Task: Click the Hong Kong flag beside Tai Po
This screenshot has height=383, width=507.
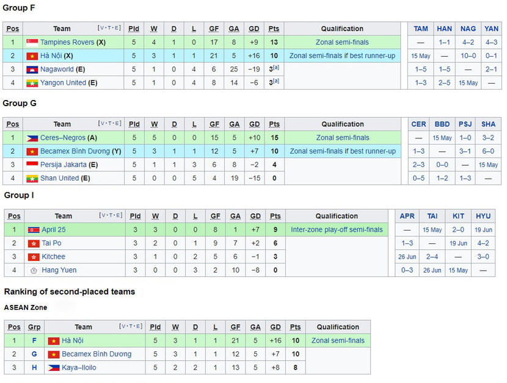Action: 34,243
